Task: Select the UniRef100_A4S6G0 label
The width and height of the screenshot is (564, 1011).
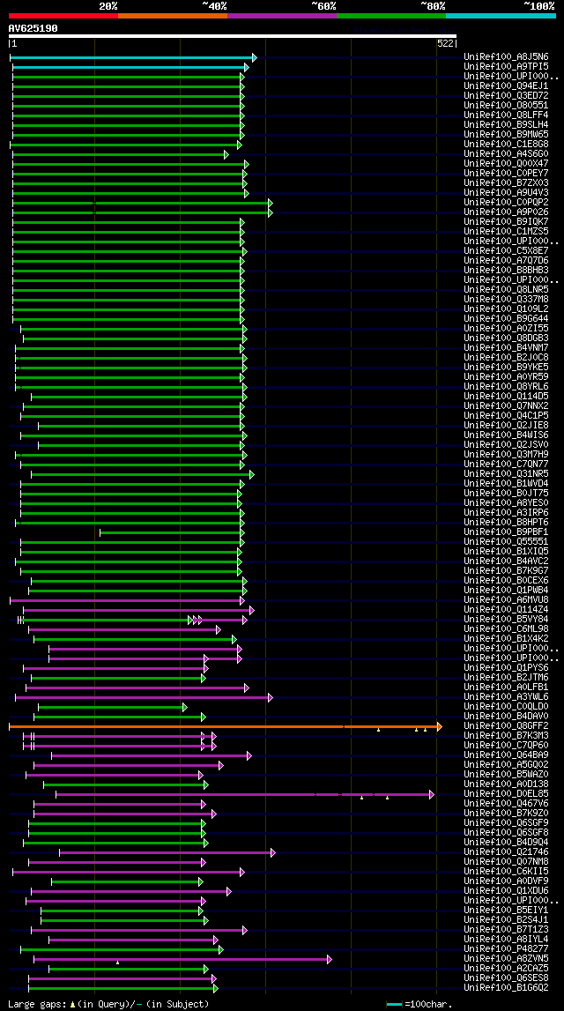Action: pos(506,153)
